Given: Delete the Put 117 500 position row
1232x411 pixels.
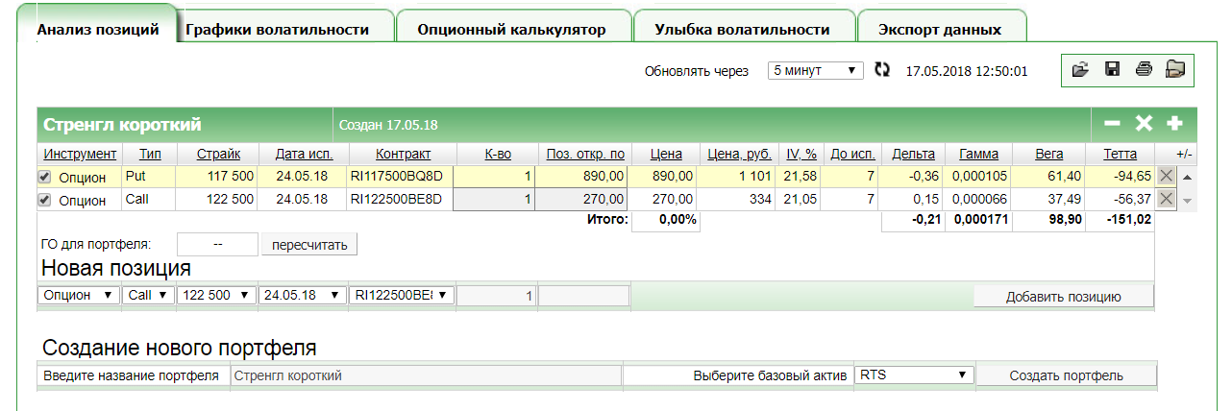Looking at the screenshot, I should (1166, 175).
